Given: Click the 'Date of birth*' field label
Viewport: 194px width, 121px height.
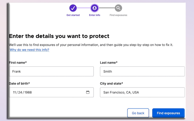Looking at the screenshot, I should coord(19,83).
